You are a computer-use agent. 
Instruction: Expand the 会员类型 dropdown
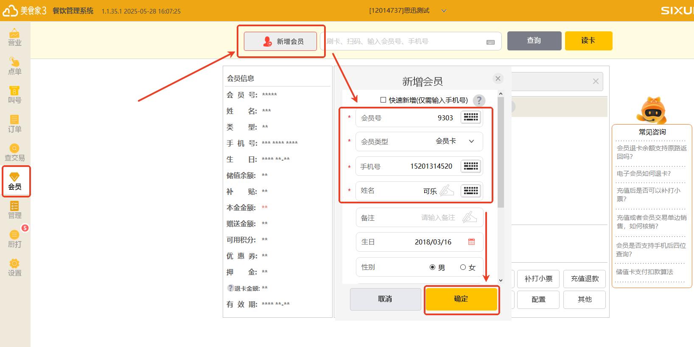(x=471, y=142)
